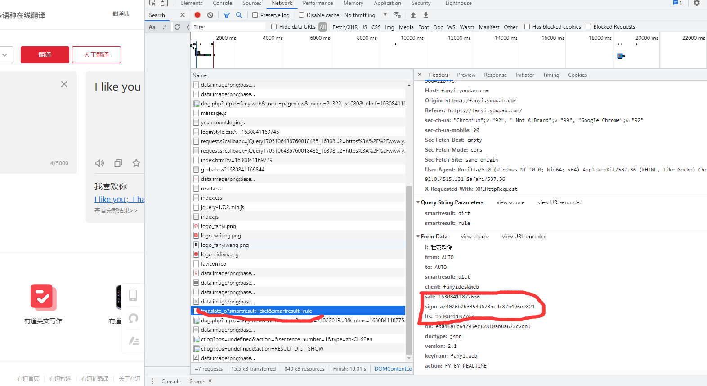Clear the network log
This screenshot has height=386, width=707.
(210, 15)
